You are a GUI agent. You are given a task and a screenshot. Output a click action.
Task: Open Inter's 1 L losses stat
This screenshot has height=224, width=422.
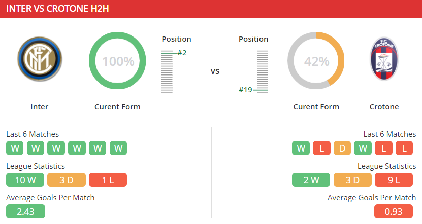[x=108, y=180]
